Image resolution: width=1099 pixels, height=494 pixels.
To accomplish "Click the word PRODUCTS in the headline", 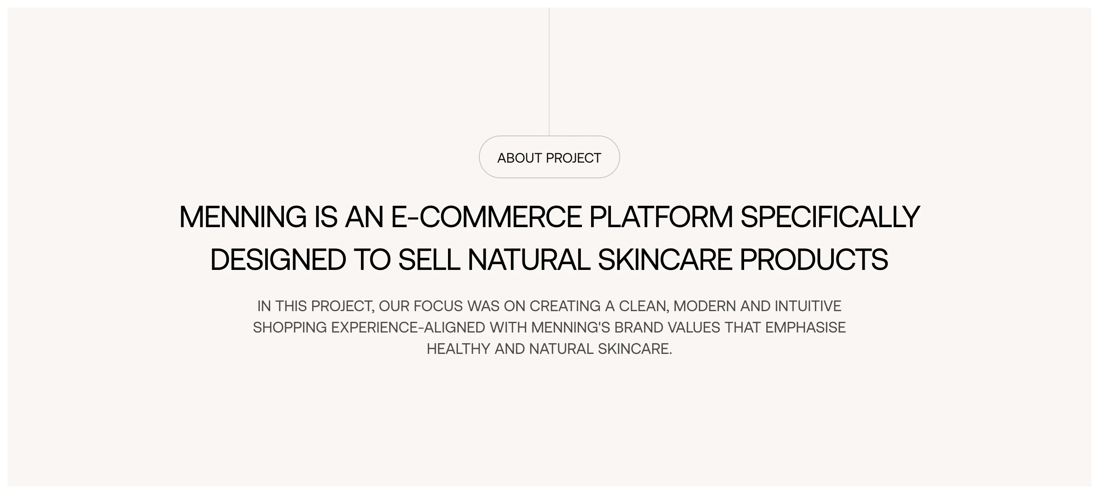I will pos(814,260).
